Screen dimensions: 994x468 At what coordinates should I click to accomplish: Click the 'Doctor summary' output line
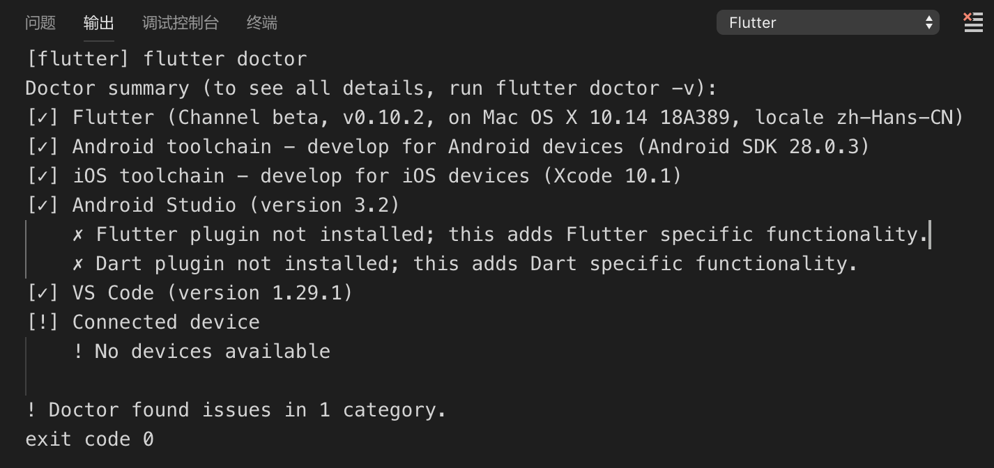coord(371,88)
